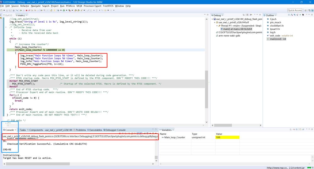The width and height of the screenshot is (314, 169).
Task: Open dropdown next to New file icon
Action: pyautogui.click(x=4, y=10)
